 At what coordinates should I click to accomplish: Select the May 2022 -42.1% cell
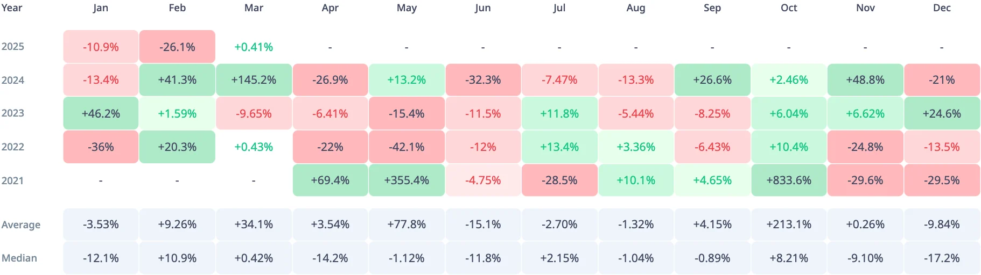click(407, 147)
